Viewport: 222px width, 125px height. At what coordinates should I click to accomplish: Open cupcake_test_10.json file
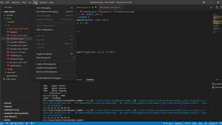(x=19, y=49)
